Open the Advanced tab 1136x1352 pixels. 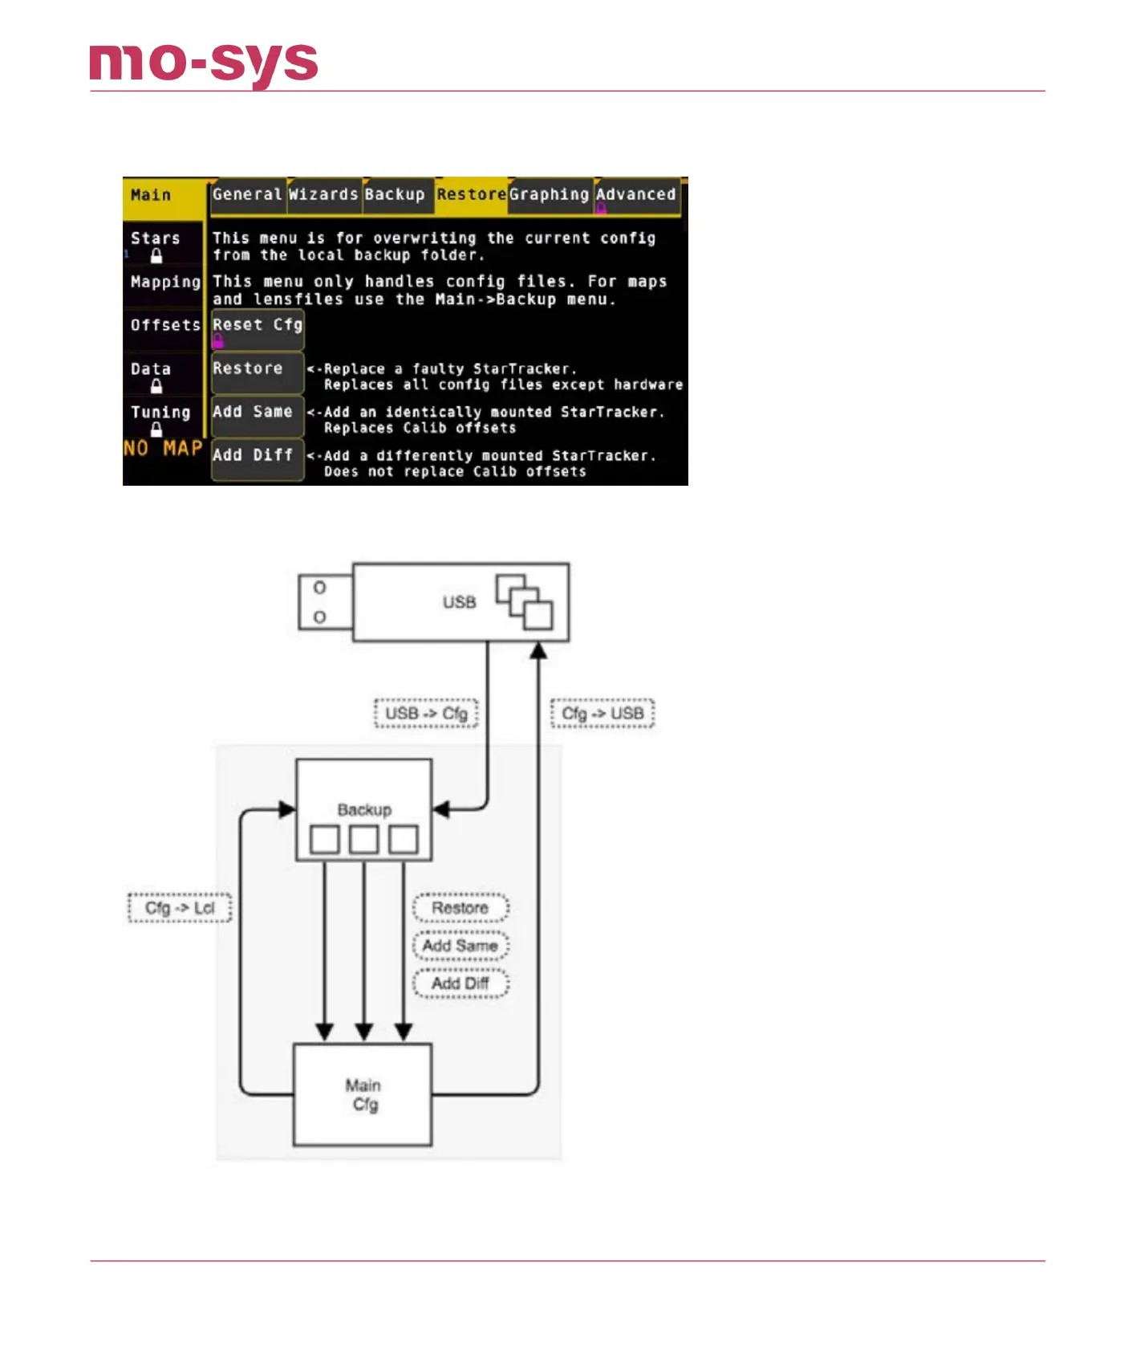point(636,195)
